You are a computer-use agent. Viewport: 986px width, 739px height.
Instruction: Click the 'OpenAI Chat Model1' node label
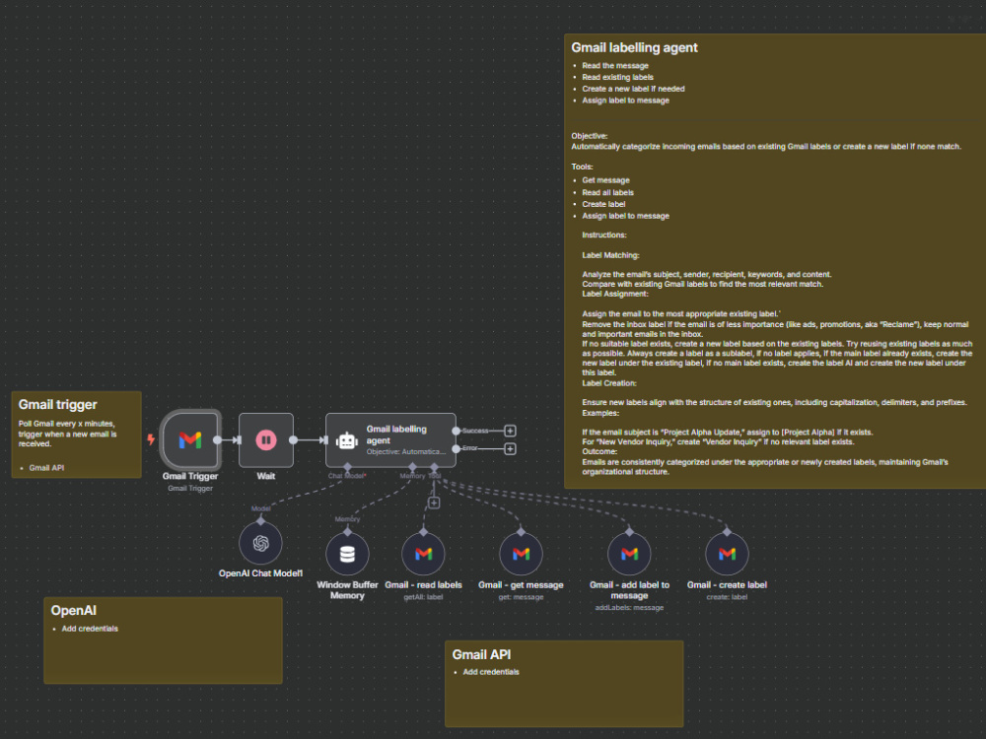260,573
